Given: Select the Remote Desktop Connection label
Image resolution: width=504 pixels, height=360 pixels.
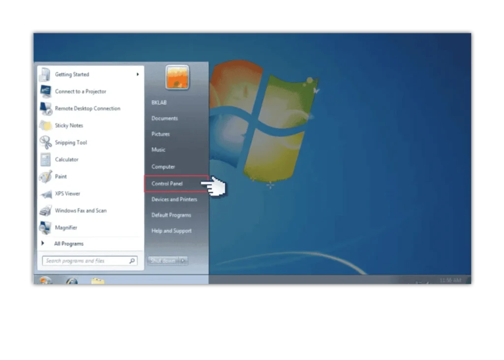Looking at the screenshot, I should 88,109.
